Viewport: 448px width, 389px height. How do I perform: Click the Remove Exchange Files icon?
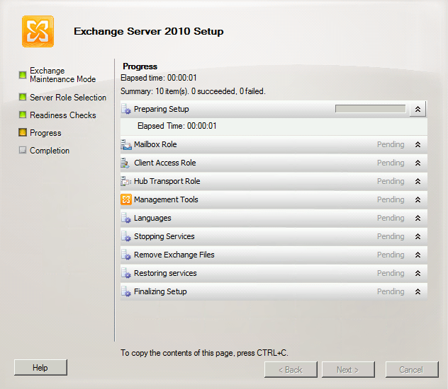click(x=126, y=255)
